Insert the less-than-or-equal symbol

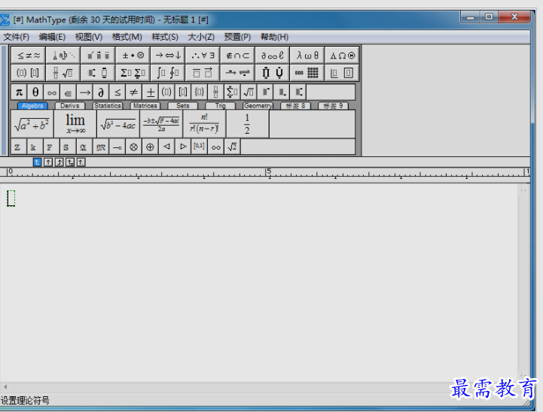coord(117,92)
